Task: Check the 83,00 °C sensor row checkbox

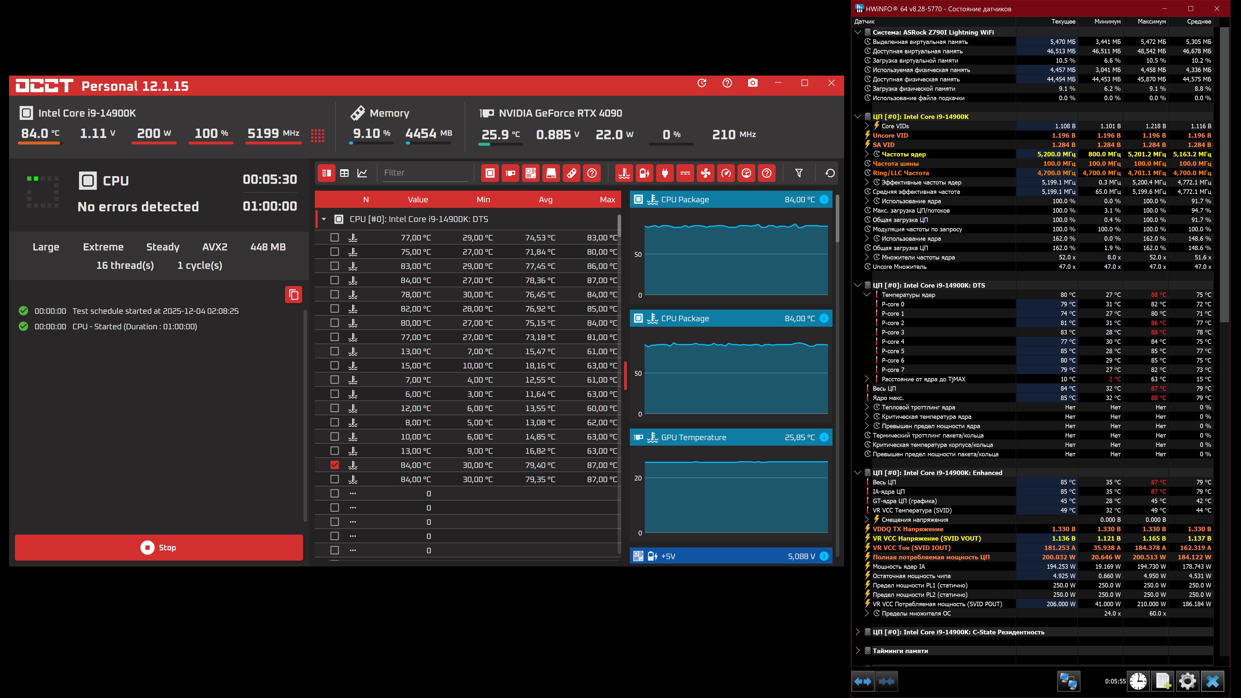Action: pyautogui.click(x=335, y=266)
